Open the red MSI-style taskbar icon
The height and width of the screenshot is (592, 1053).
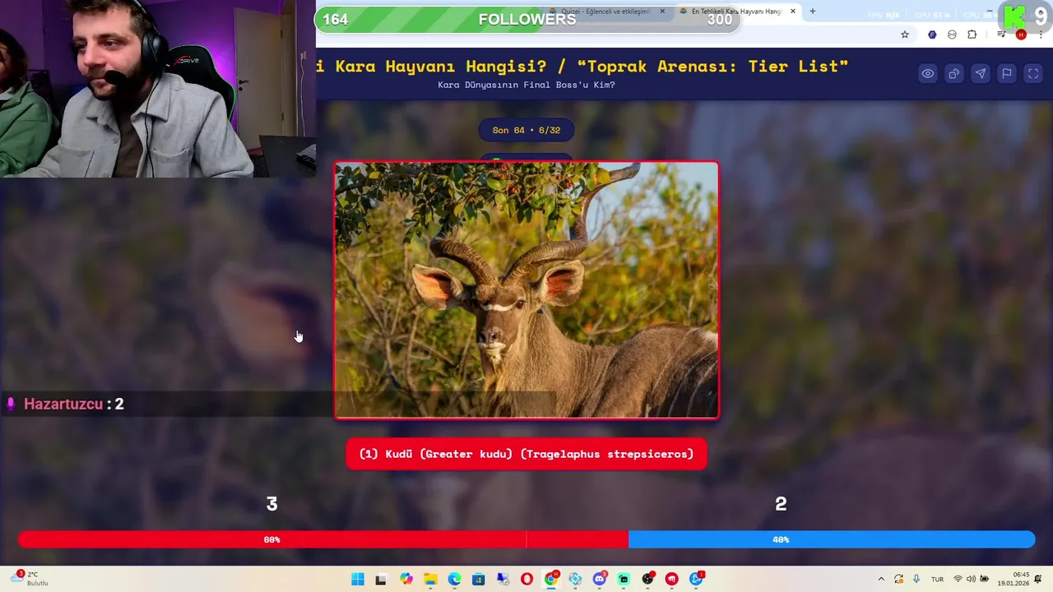[x=672, y=580]
